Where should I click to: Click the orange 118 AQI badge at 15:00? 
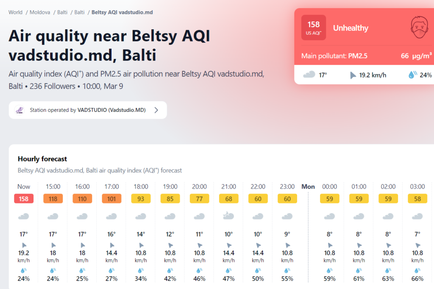point(53,199)
